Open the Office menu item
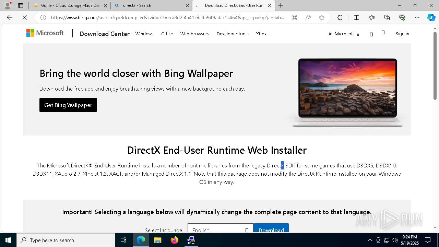Viewport: 439px width, 247px height. (x=167, y=34)
